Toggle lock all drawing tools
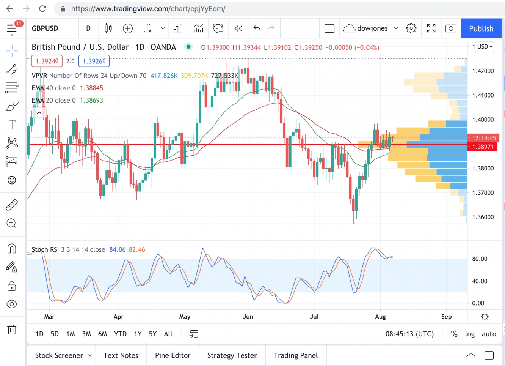The height and width of the screenshot is (366, 505). coord(12,286)
